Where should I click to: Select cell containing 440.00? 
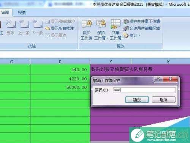point(60,69)
